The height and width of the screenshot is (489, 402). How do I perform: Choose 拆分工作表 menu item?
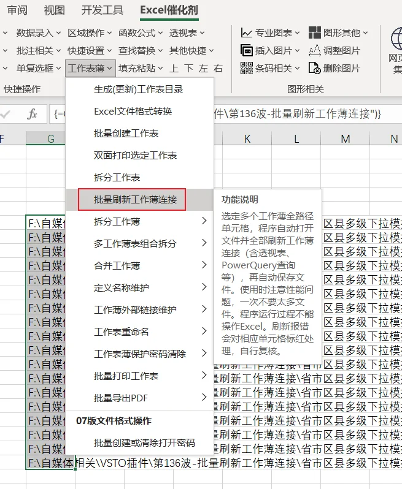[140, 178]
